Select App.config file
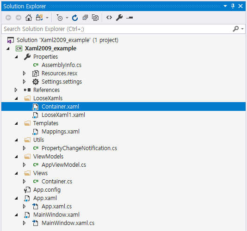Screen dimensions: 247x231 click(47, 190)
